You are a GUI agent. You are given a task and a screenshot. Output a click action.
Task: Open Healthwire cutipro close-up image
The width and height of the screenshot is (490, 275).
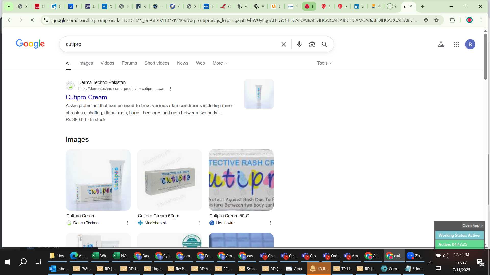click(241, 180)
